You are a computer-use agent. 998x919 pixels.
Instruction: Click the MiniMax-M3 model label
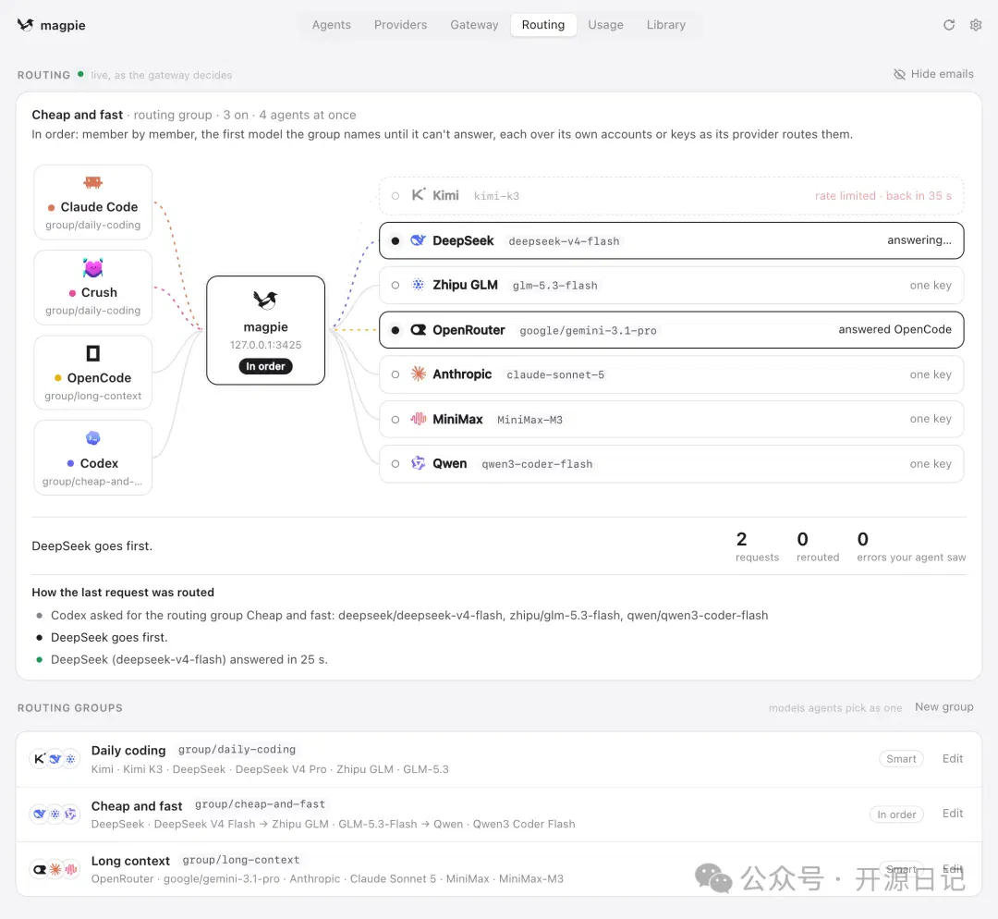click(529, 420)
